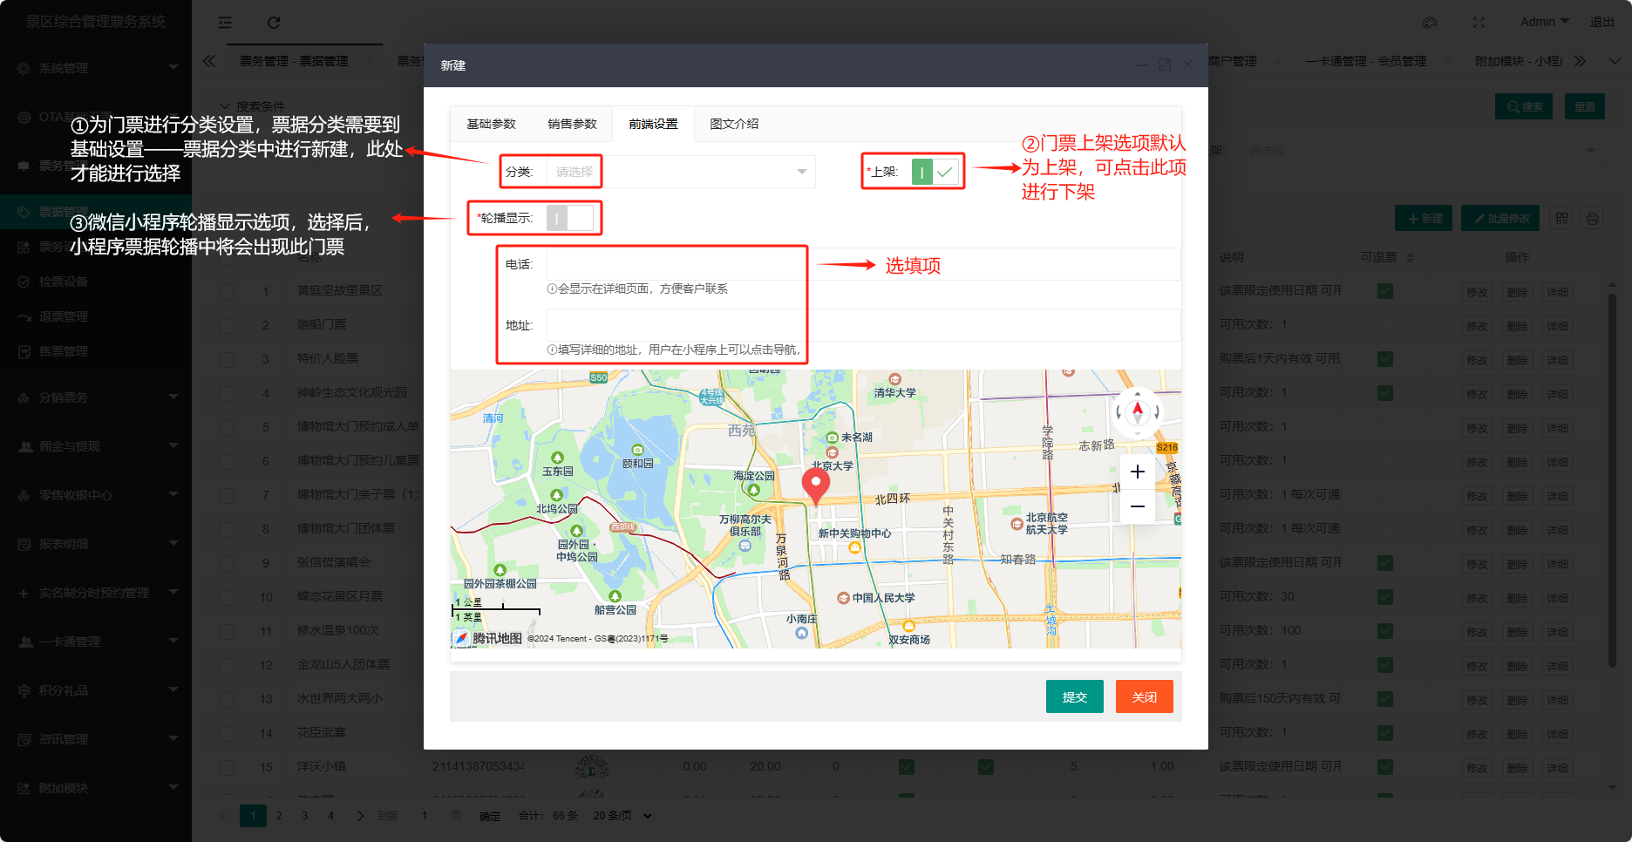Open the 分类 dropdown
Image resolution: width=1632 pixels, height=842 pixels.
point(680,172)
